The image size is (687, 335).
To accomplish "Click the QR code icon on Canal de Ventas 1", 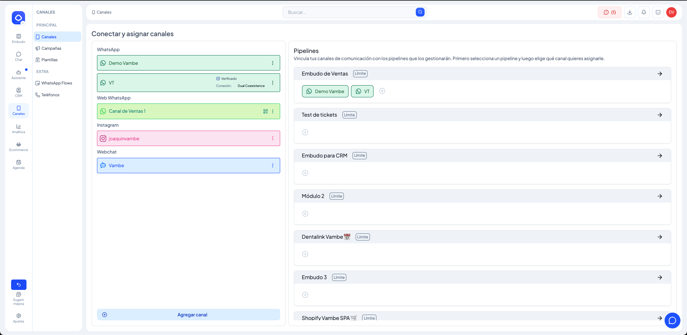I will pyautogui.click(x=265, y=111).
